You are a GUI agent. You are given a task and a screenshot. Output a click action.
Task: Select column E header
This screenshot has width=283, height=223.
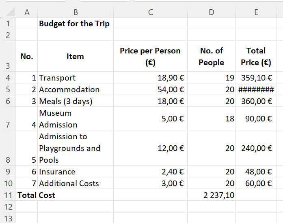click(256, 12)
